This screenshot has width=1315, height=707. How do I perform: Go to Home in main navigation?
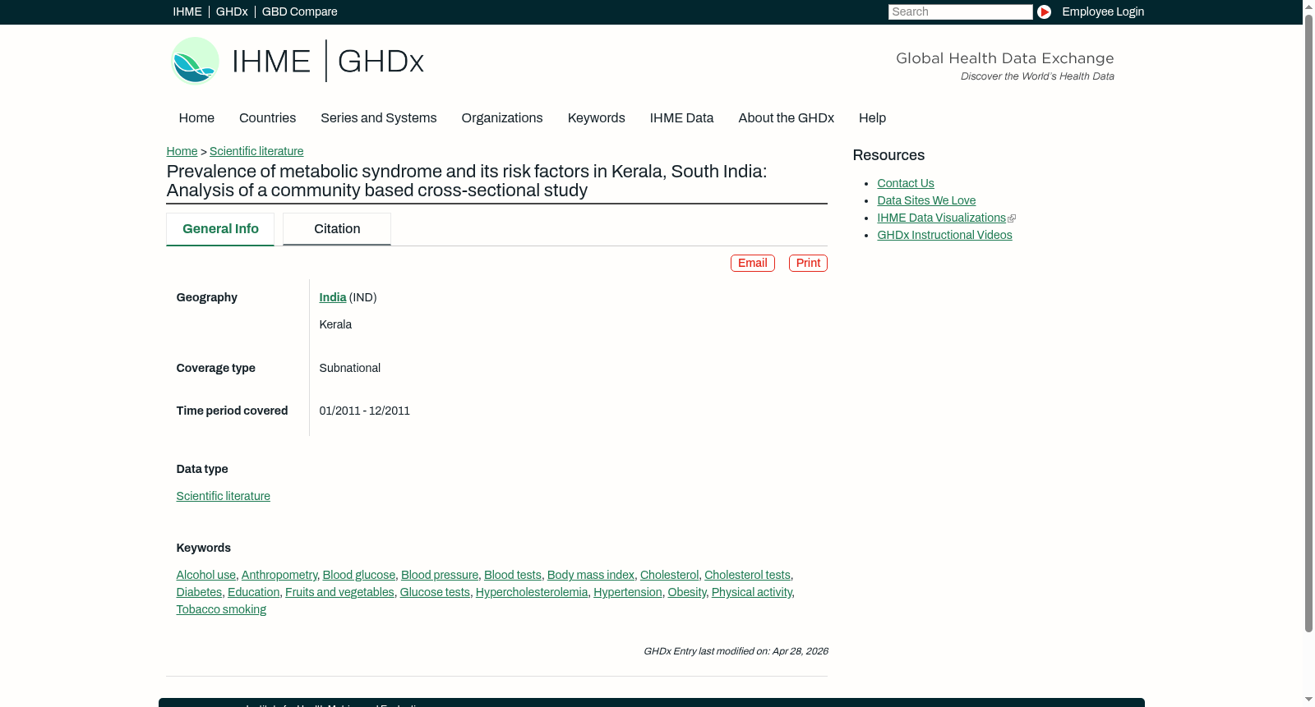(196, 118)
